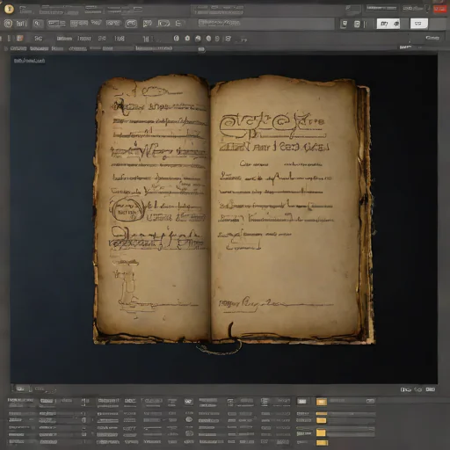
Task: Click the rounded-rectangle outlined icon in the main toolbar
Action: 131,24
